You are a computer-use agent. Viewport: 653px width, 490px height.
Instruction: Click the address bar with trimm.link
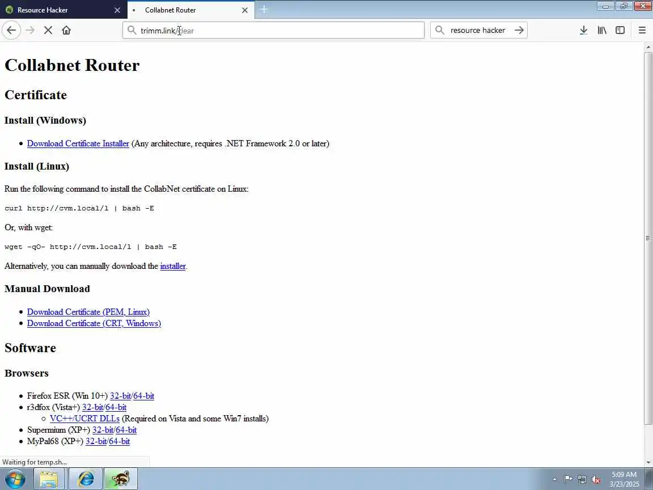(273, 30)
